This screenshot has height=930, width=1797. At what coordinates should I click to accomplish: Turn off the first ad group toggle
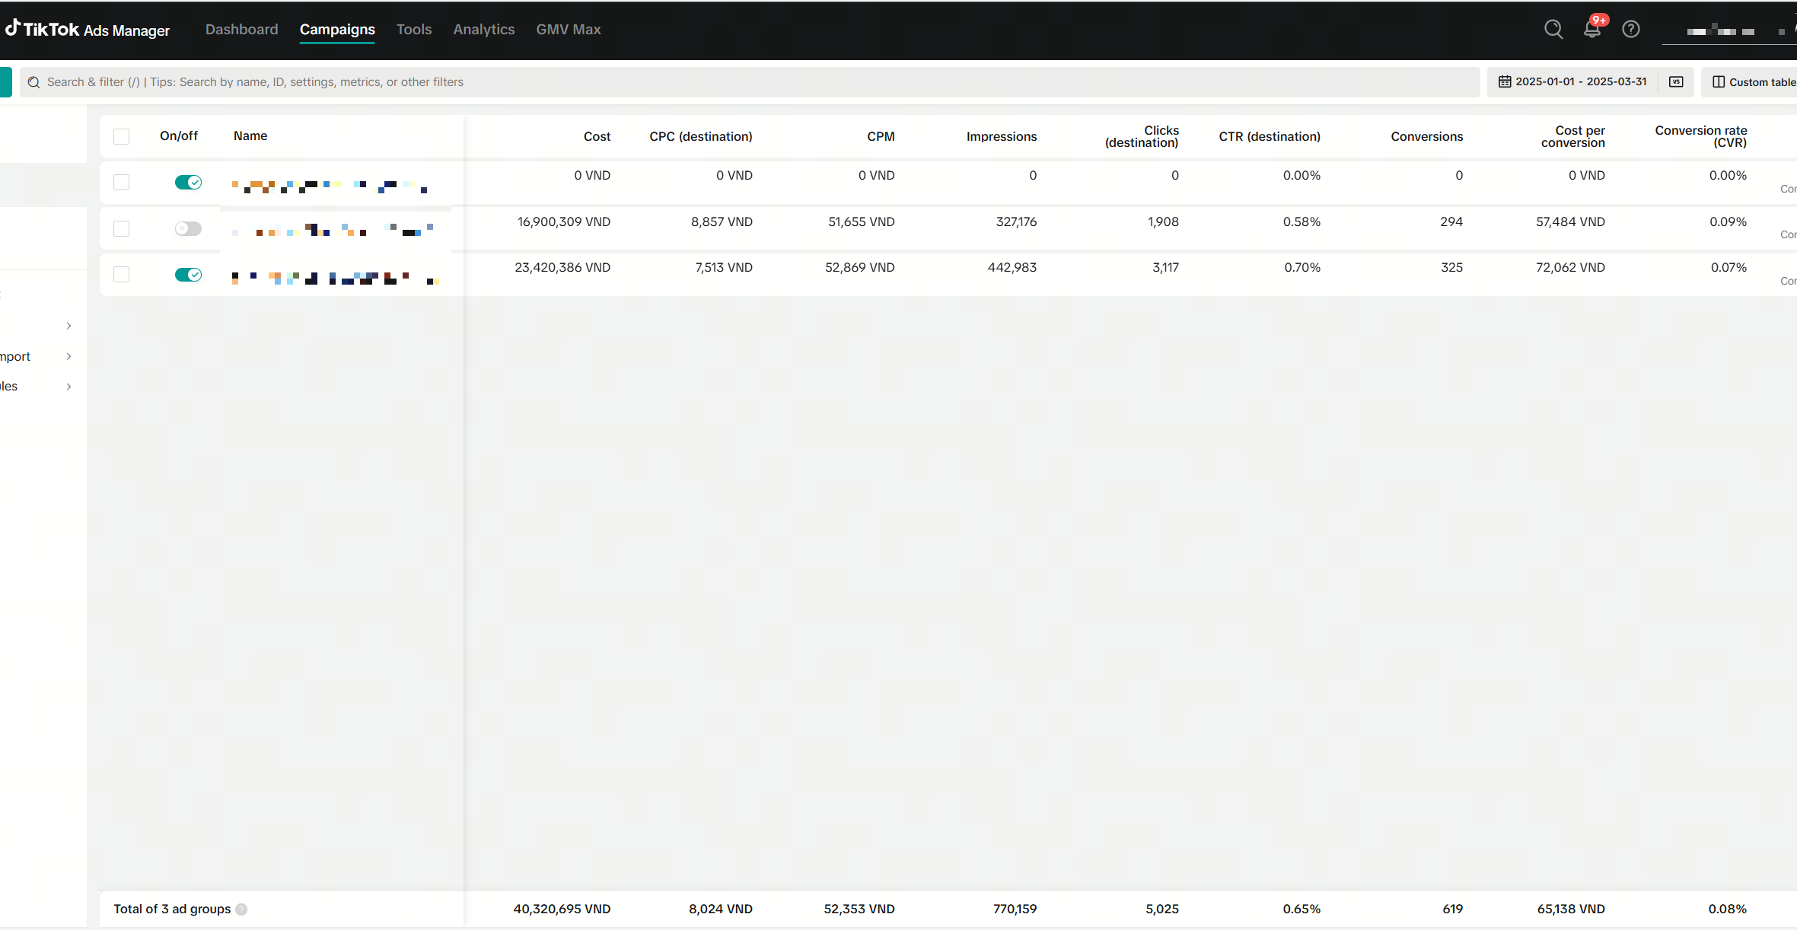(x=188, y=183)
